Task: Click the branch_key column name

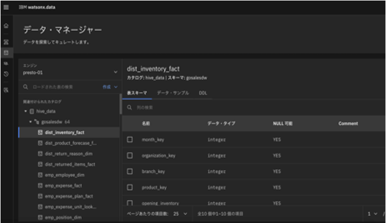Action: click(x=153, y=171)
